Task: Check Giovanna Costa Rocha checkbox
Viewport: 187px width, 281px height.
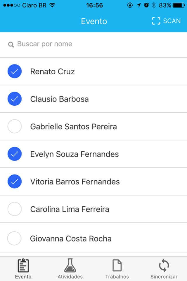Action: click(x=15, y=238)
